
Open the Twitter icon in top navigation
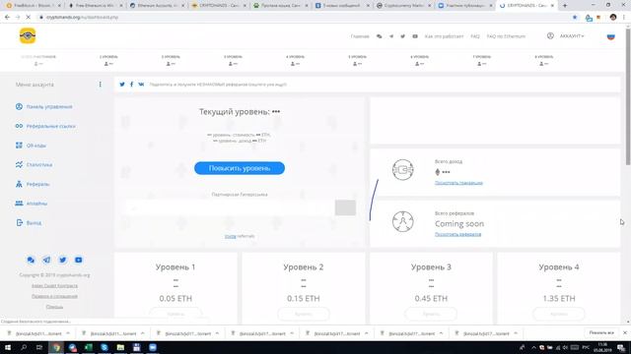(x=403, y=36)
